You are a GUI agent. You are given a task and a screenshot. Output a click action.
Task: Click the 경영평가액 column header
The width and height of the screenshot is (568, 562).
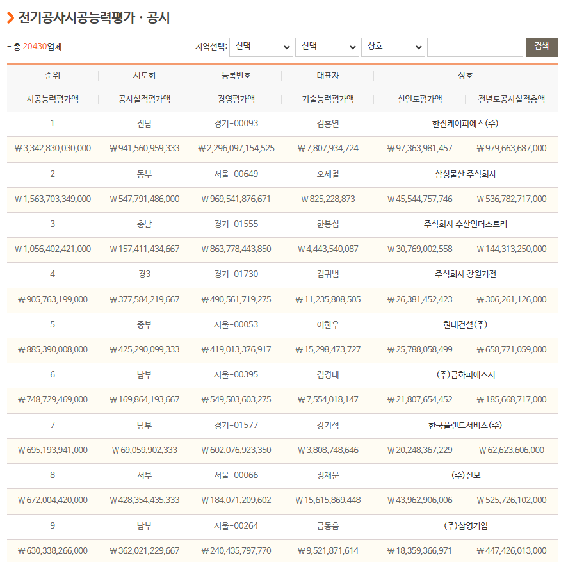point(236,99)
